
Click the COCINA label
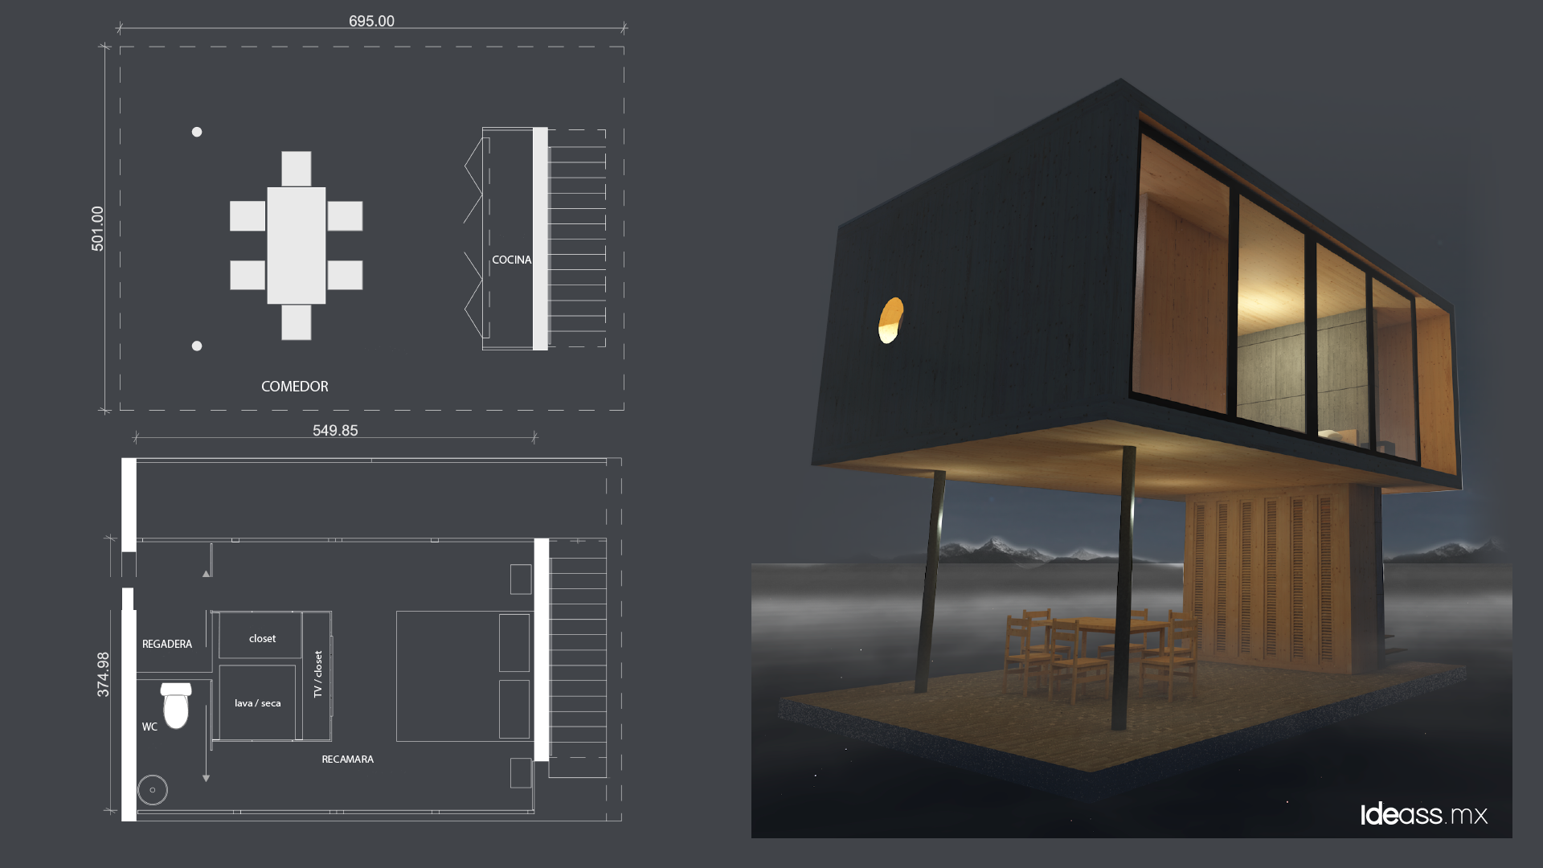pyautogui.click(x=511, y=260)
